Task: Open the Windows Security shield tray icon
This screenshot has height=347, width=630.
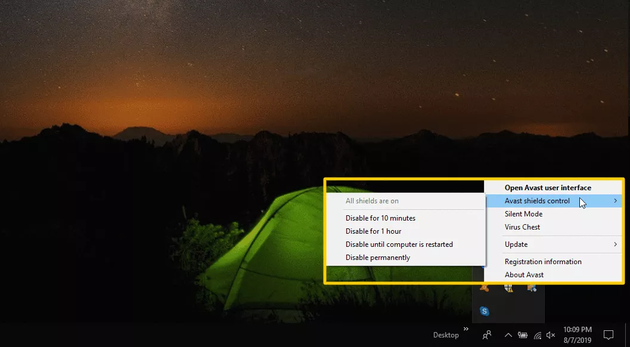Action: pyautogui.click(x=508, y=289)
